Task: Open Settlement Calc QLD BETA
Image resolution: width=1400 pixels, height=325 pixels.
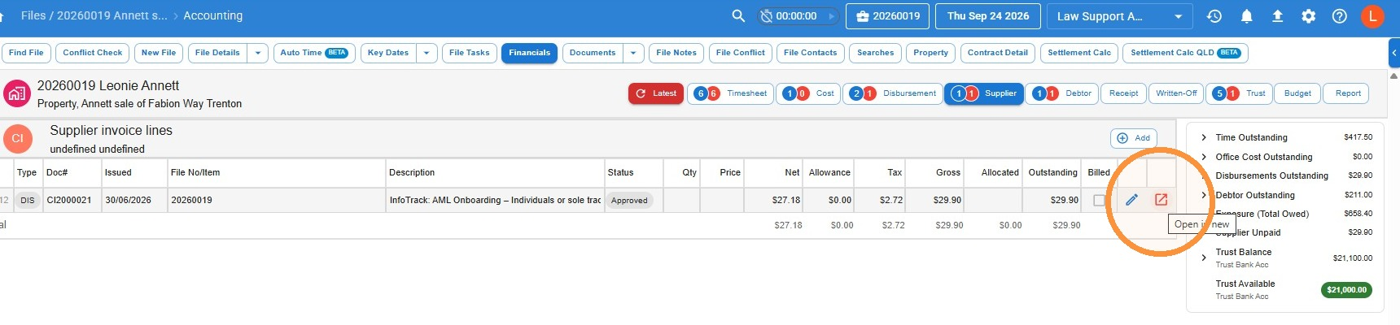Action: (x=1185, y=53)
